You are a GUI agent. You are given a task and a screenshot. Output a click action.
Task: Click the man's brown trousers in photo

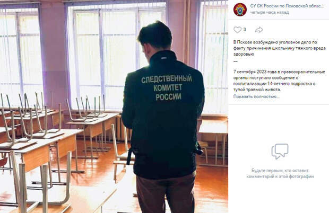(x=166, y=194)
